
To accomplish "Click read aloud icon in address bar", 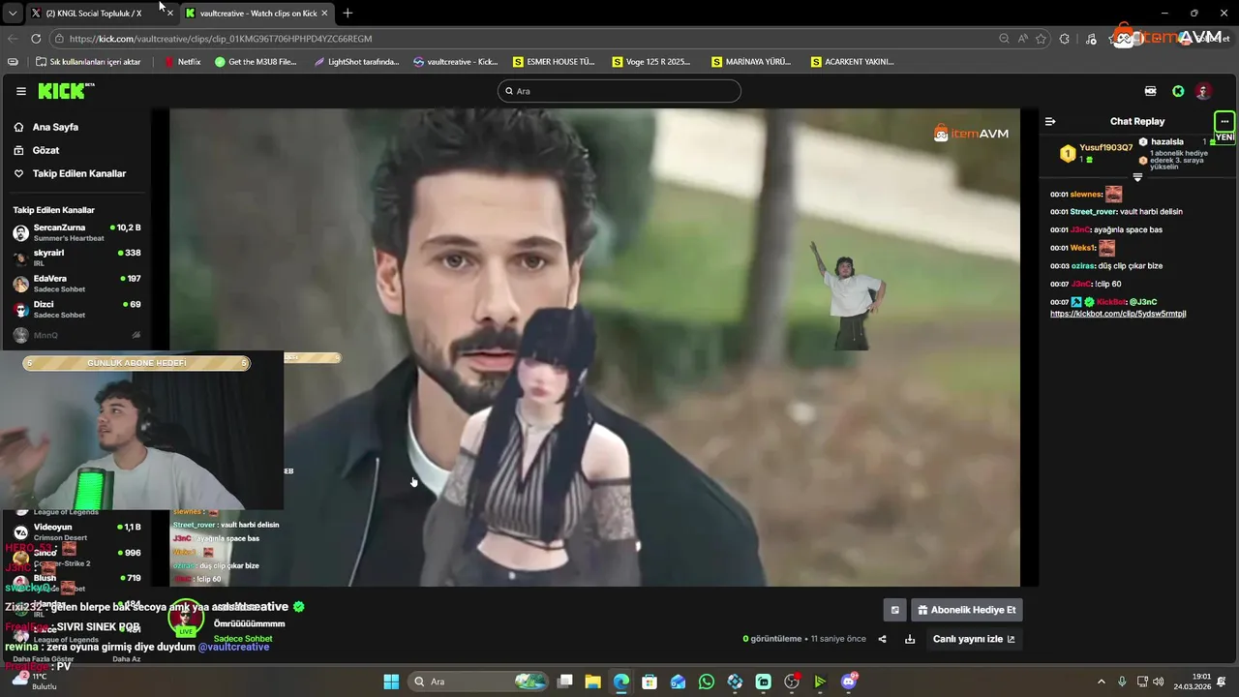I will tap(1023, 39).
